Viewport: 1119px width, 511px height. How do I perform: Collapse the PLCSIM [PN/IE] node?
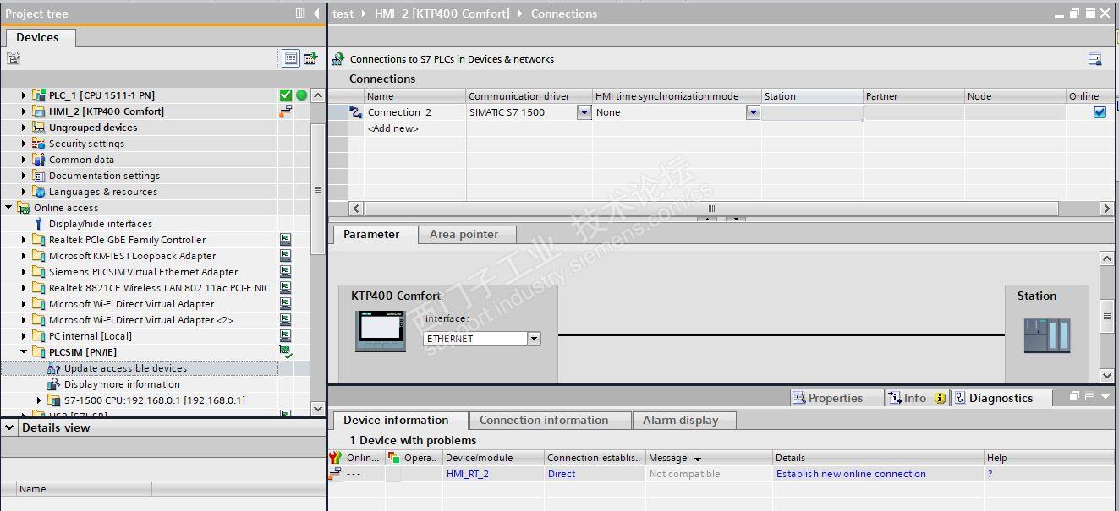[24, 352]
